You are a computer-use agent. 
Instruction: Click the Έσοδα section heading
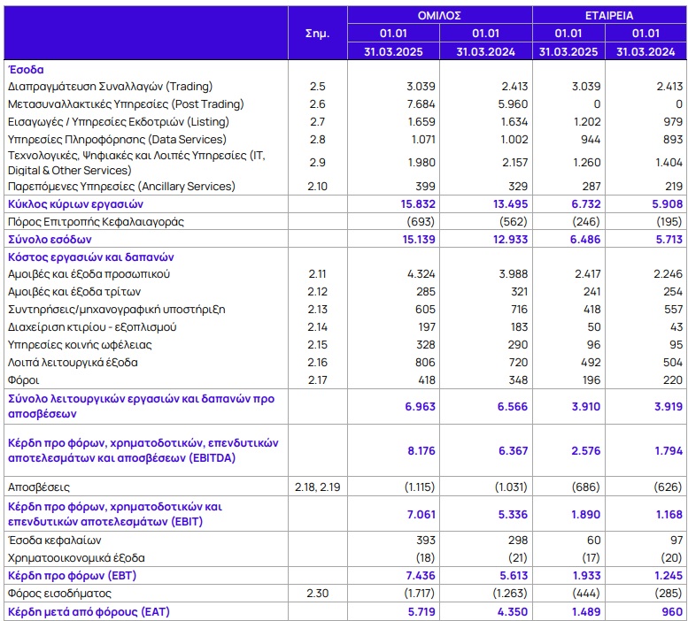(26, 68)
